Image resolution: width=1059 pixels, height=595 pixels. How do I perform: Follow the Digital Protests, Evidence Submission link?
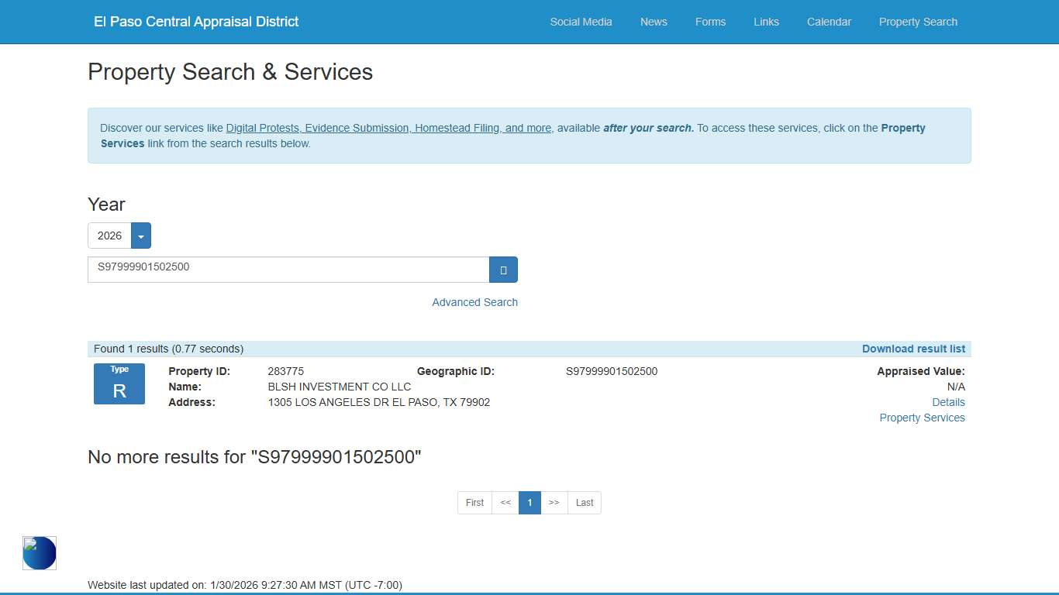388,128
